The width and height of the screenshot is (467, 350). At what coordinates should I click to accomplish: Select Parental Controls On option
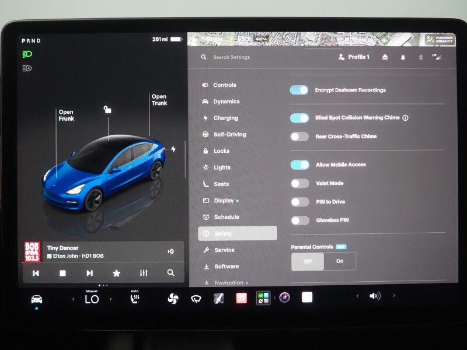point(340,261)
